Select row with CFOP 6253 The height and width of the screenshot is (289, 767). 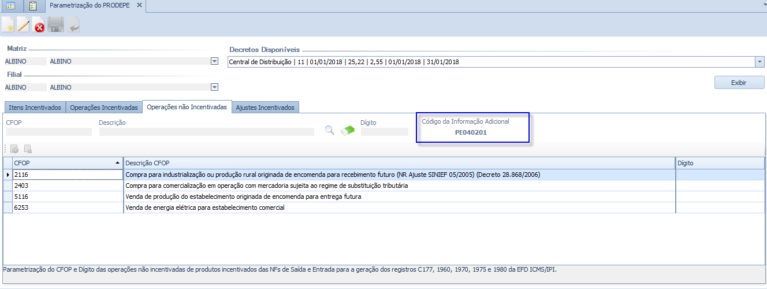point(383,208)
